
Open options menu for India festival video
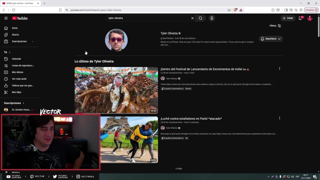[x=279, y=68]
